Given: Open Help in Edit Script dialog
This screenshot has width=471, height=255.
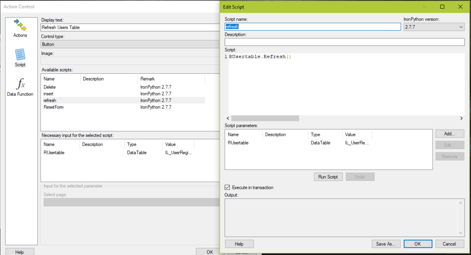Looking at the screenshot, I should pyautogui.click(x=239, y=244).
